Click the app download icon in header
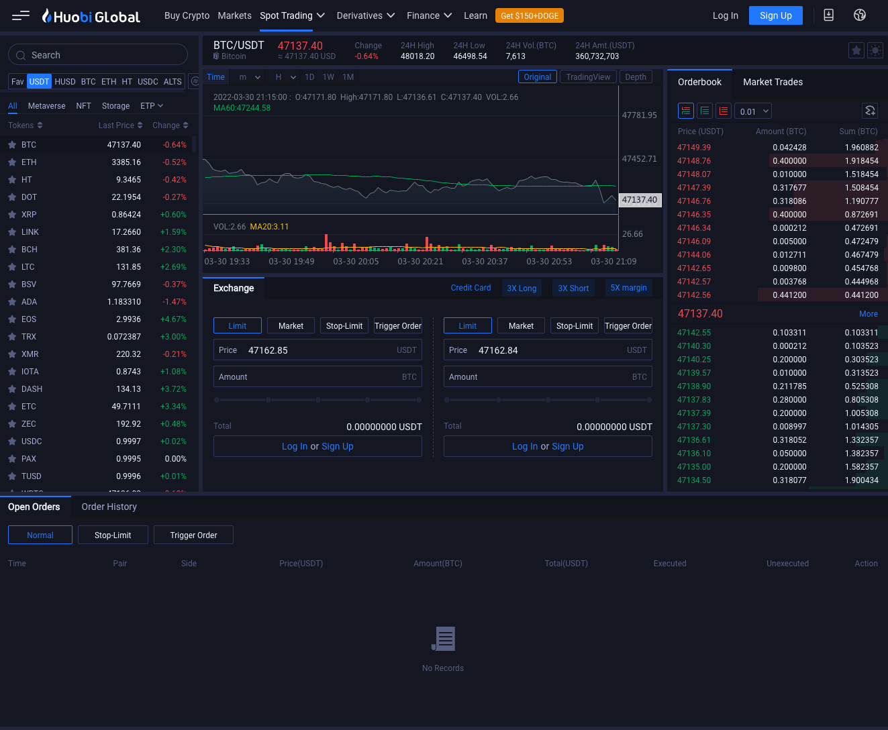Screen dimensions: 888x730 pyautogui.click(x=829, y=15)
